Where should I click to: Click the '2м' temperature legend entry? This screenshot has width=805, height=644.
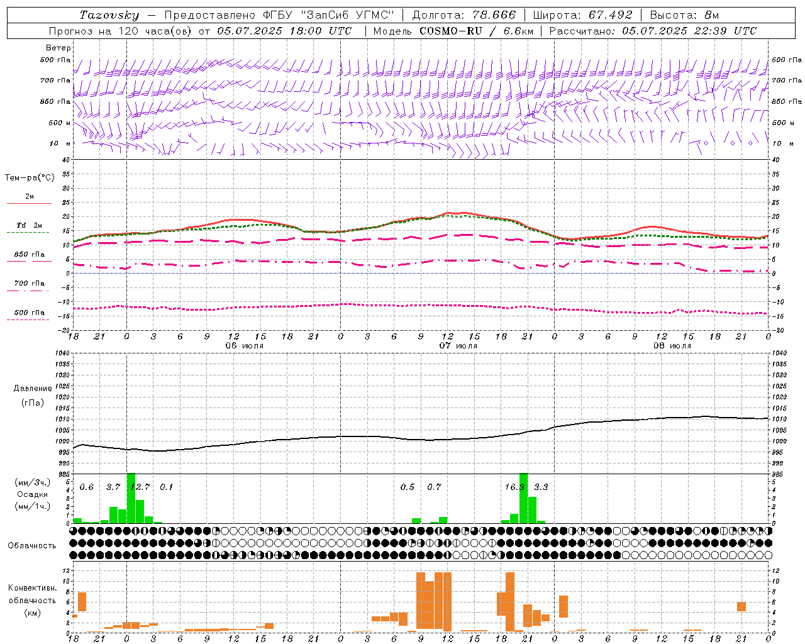30,197
